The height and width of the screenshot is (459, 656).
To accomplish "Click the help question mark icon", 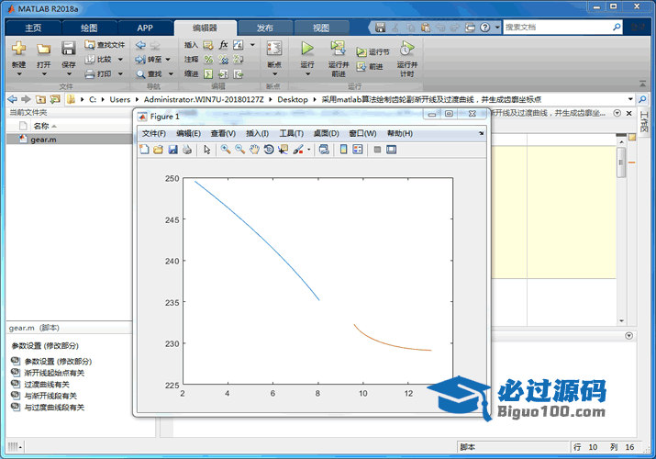I will pyautogui.click(x=484, y=28).
